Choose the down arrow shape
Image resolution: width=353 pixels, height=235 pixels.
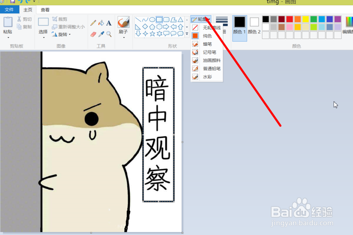[x=138, y=34]
